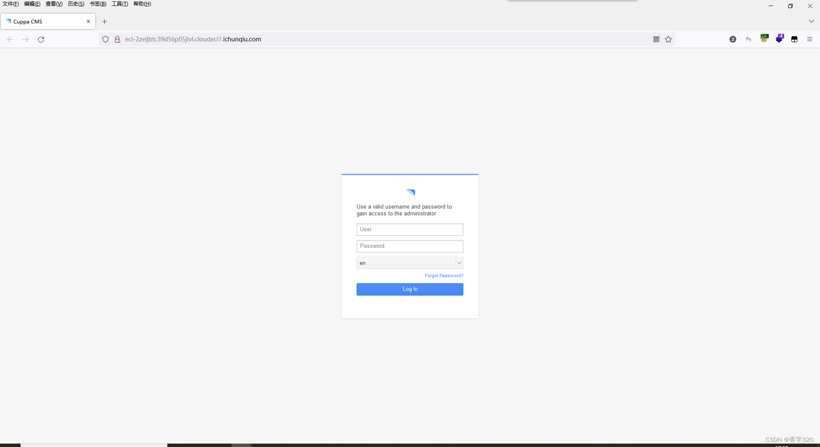Open a new tab with plus button

click(105, 21)
